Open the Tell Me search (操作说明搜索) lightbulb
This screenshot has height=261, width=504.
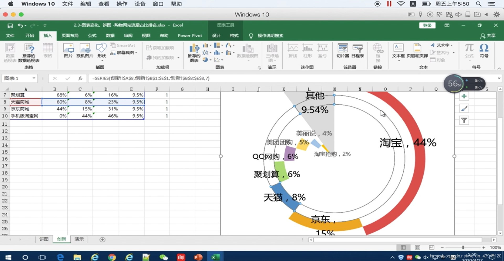point(251,36)
